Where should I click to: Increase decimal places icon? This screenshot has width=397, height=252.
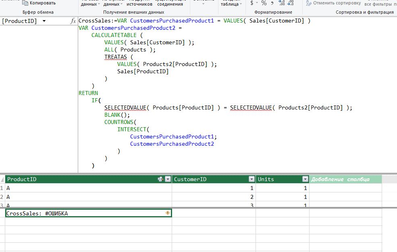pos(282,3)
